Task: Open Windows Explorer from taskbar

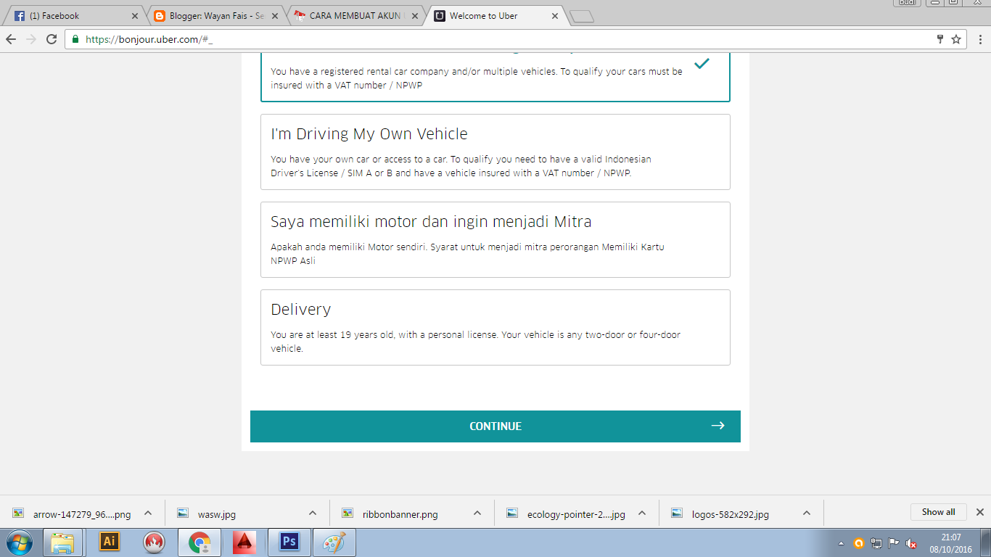Action: pyautogui.click(x=63, y=542)
